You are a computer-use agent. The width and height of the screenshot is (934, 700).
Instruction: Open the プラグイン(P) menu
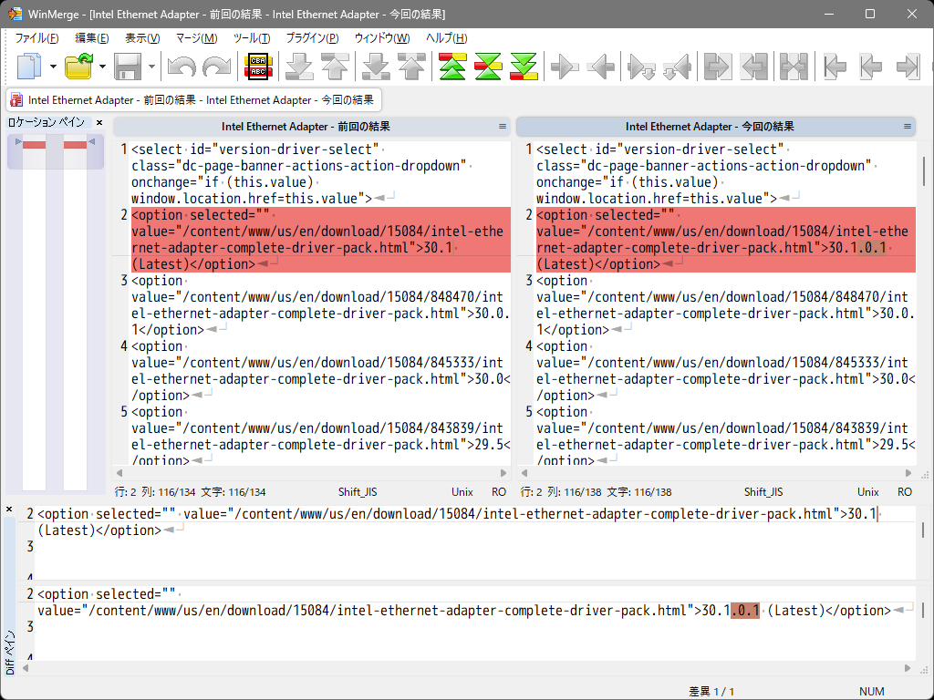[313, 38]
